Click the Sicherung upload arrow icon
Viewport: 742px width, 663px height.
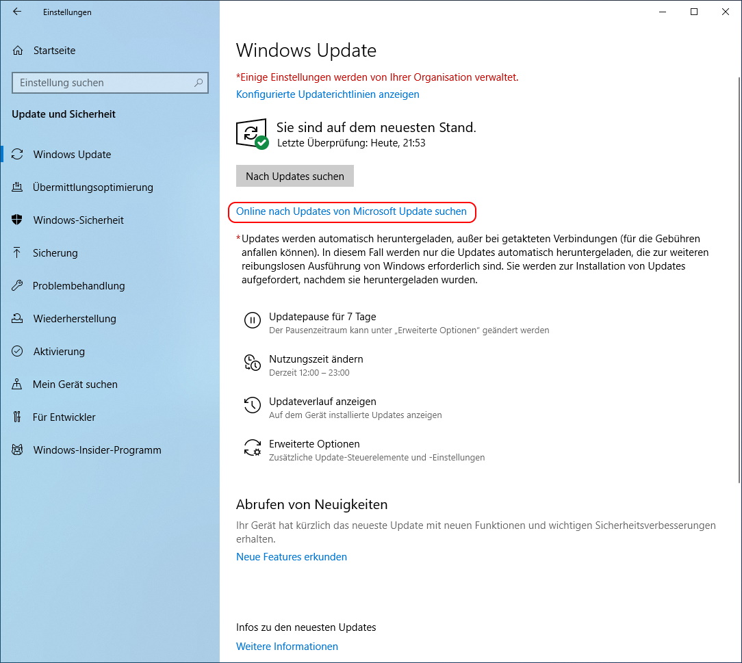click(17, 253)
